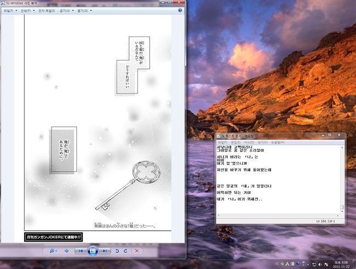Image resolution: width=356 pixels, height=269 pixels.
Task: Open the 굽기(U) dropdown in Photo Viewer
Action: (66, 10)
